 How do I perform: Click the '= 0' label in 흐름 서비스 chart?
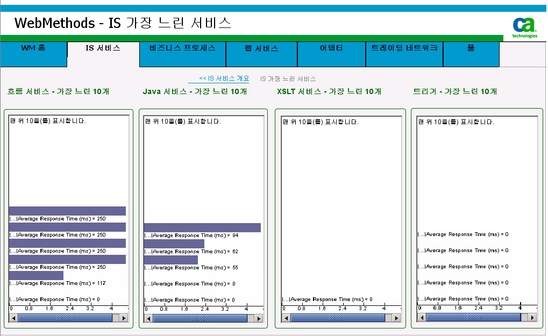point(55,299)
